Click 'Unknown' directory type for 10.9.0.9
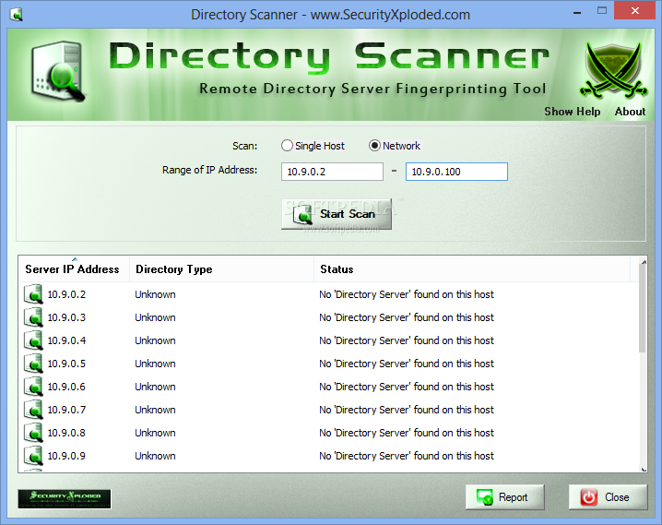This screenshot has width=662, height=525. click(x=155, y=456)
